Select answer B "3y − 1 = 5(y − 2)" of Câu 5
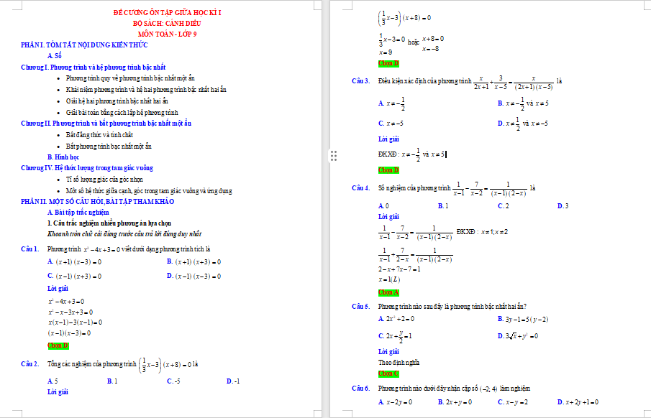The image size is (651, 418). (523, 319)
